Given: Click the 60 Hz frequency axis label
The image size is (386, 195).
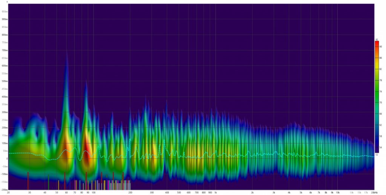Looking at the screenshot, I should point(66,192).
